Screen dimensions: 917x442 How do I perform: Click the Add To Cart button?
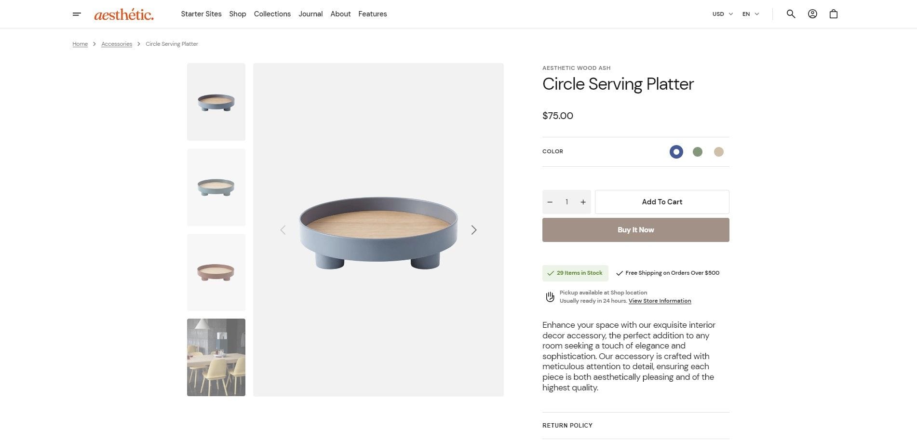coord(662,202)
